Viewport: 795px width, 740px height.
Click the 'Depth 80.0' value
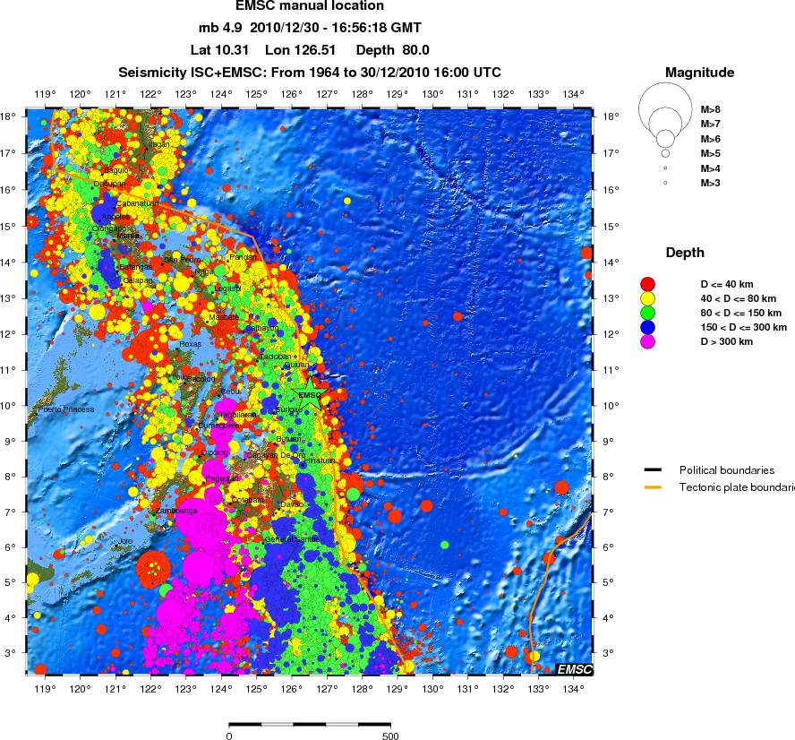(392, 49)
